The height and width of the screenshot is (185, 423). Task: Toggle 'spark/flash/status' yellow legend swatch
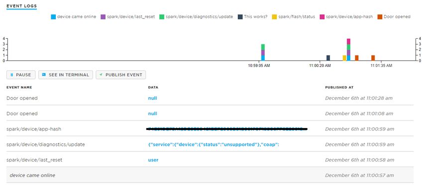point(274,17)
